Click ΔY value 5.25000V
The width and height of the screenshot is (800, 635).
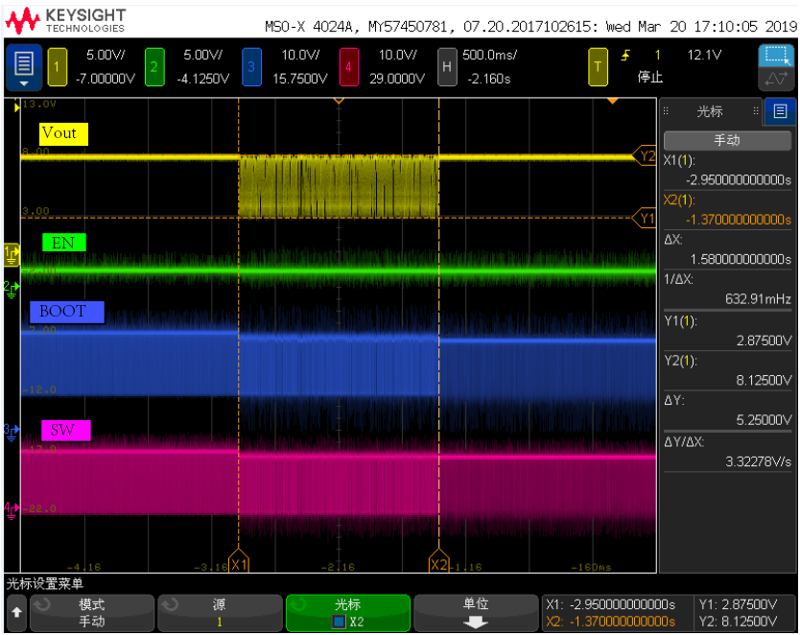764,420
